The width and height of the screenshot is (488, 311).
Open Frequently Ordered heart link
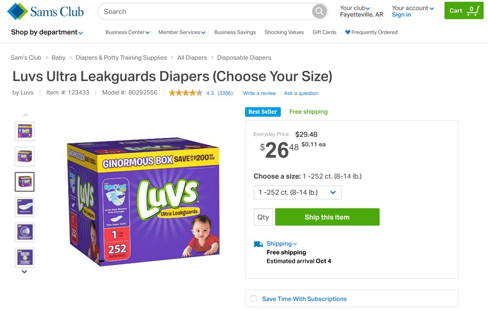(371, 32)
